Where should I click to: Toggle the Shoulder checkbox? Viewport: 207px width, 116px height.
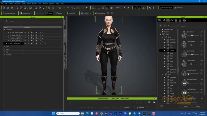(x=168, y=42)
